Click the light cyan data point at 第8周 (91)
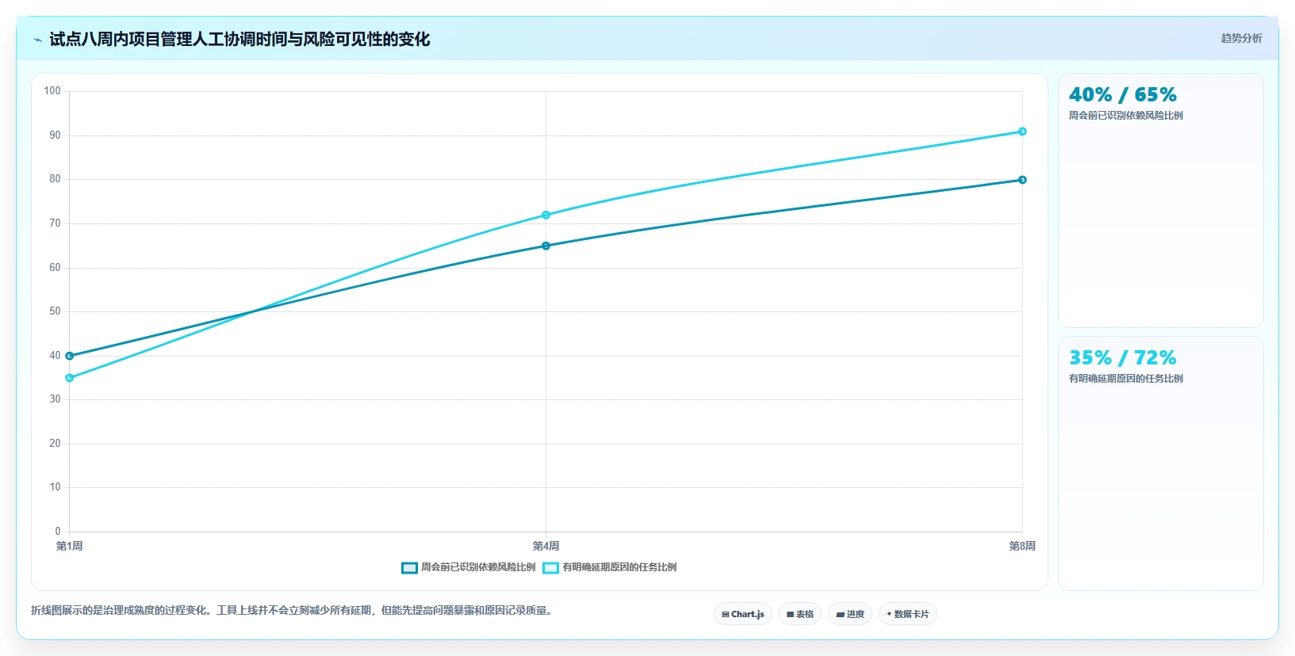Viewport: 1295px width, 656px height. 1022,132
